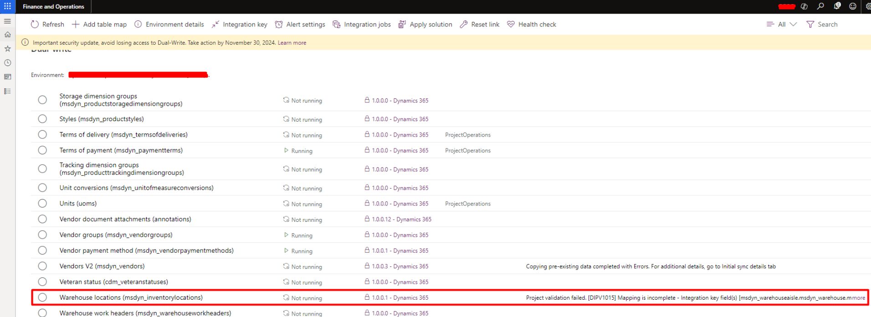Click 1.0.0.12 - Dynamics 365 version
The image size is (871, 317).
pyautogui.click(x=401, y=219)
